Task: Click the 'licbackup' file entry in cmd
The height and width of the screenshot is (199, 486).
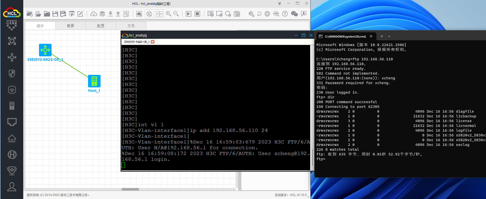Action: (466, 116)
